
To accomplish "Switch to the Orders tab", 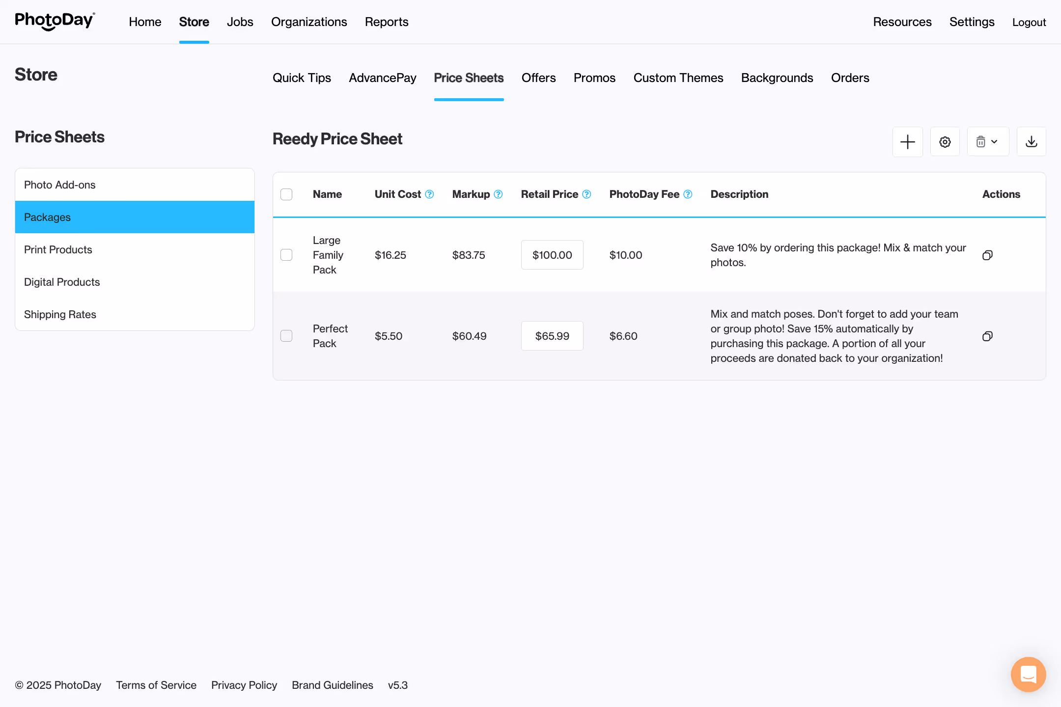I will 850,78.
